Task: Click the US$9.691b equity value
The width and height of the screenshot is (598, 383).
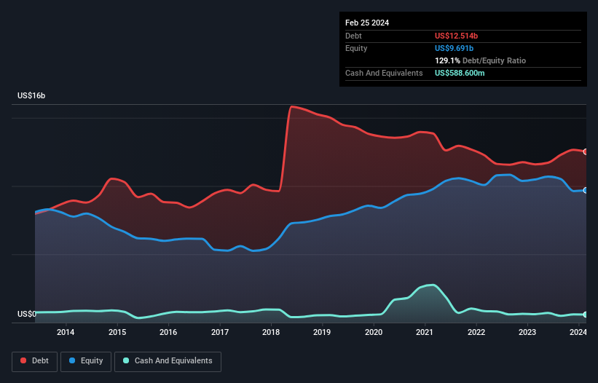Action: tap(454, 48)
